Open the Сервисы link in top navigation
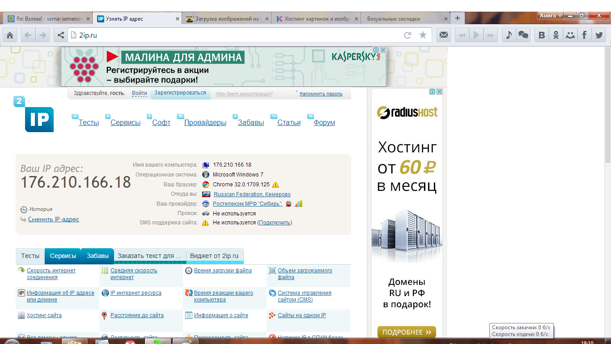611x344 pixels. [125, 123]
